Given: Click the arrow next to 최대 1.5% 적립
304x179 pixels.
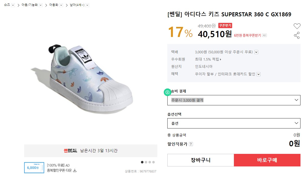Looking at the screenshot, I should pyautogui.click(x=221, y=60).
